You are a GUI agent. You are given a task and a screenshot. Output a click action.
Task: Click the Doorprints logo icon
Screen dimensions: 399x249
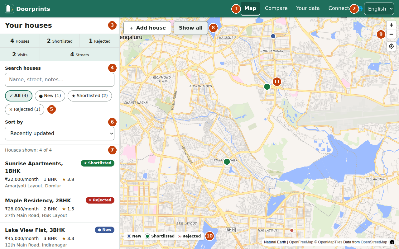click(x=9, y=9)
